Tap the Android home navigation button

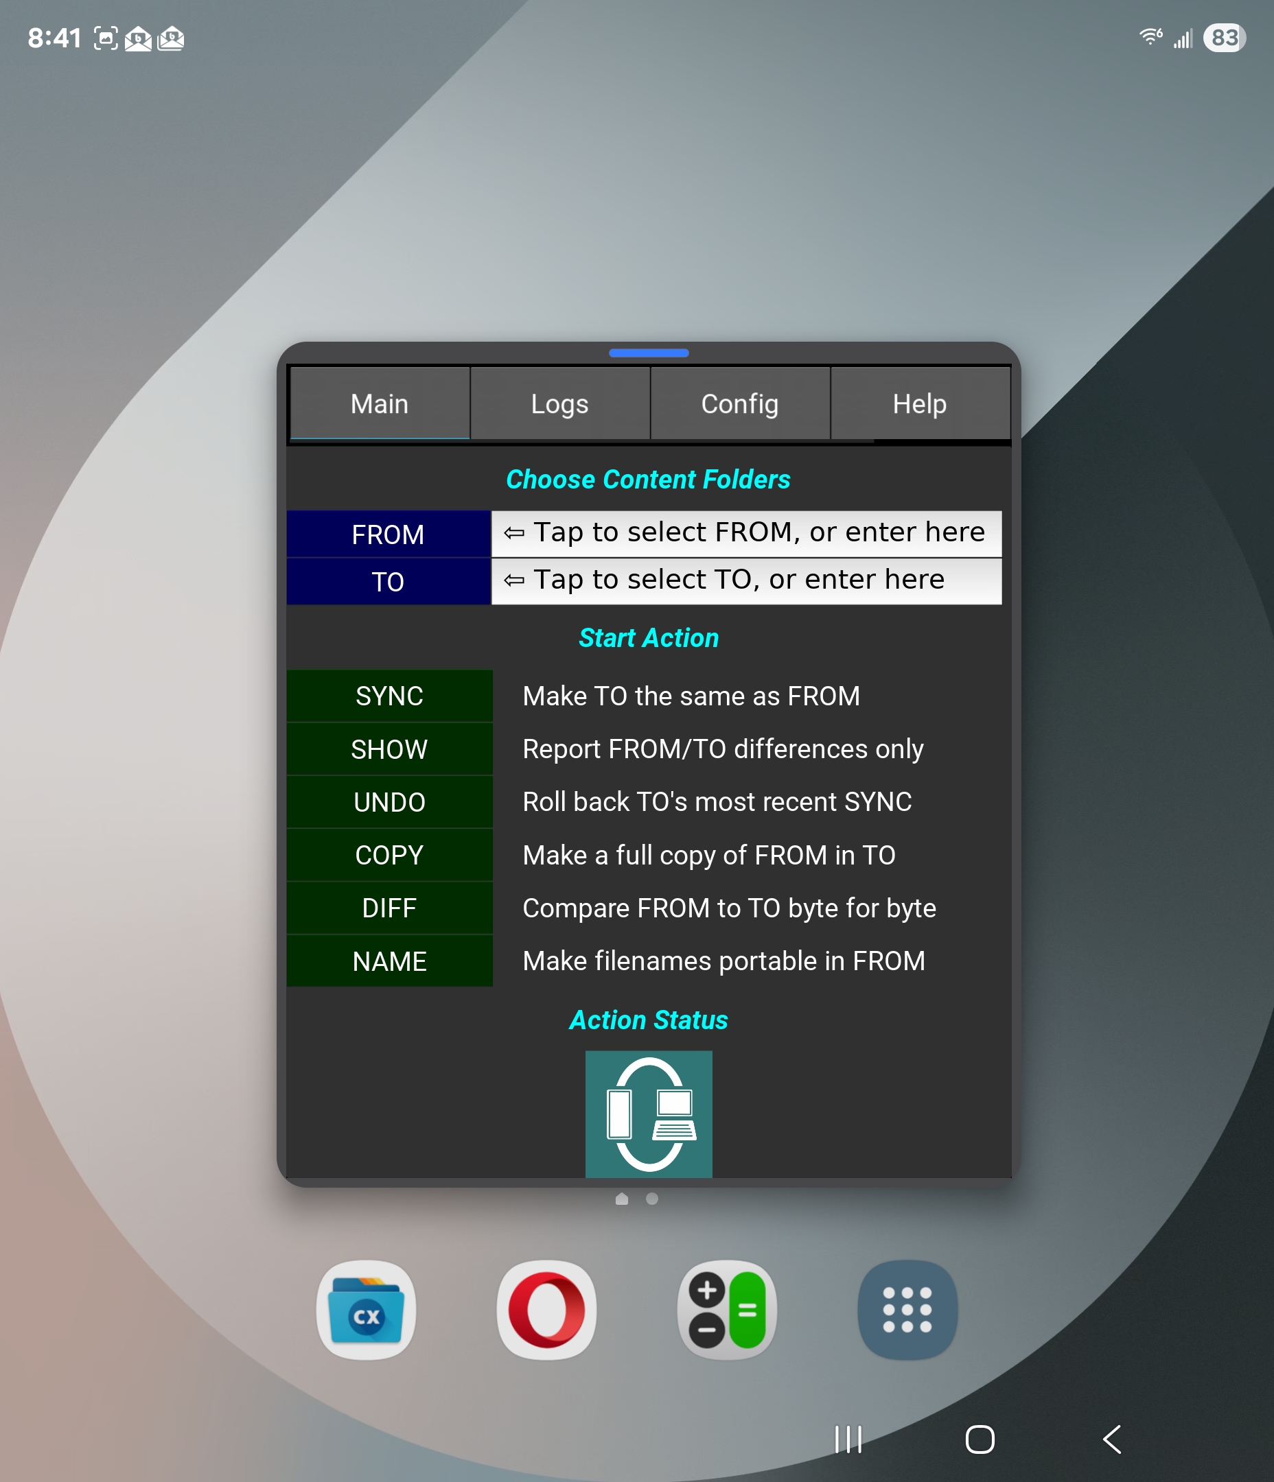point(979,1439)
